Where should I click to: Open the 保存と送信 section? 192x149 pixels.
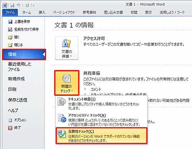pos(18,100)
